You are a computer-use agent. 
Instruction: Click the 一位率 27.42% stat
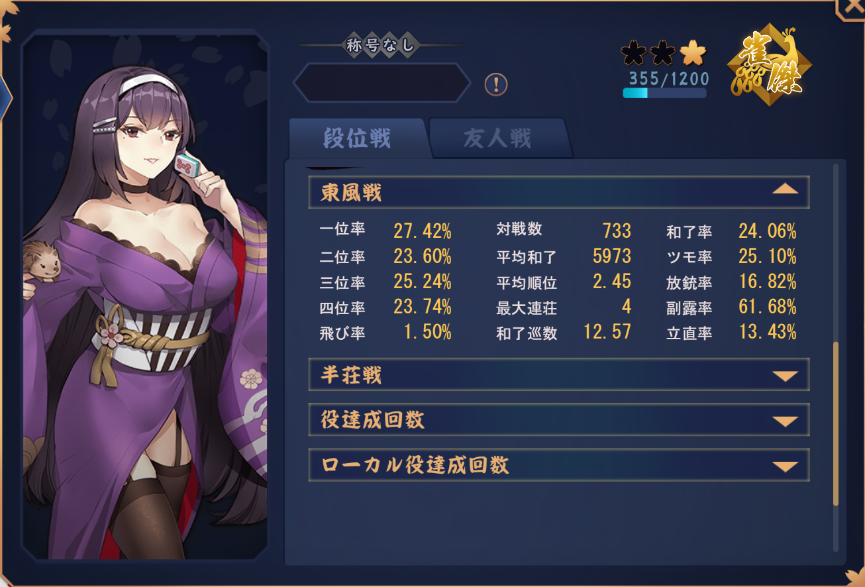(385, 231)
